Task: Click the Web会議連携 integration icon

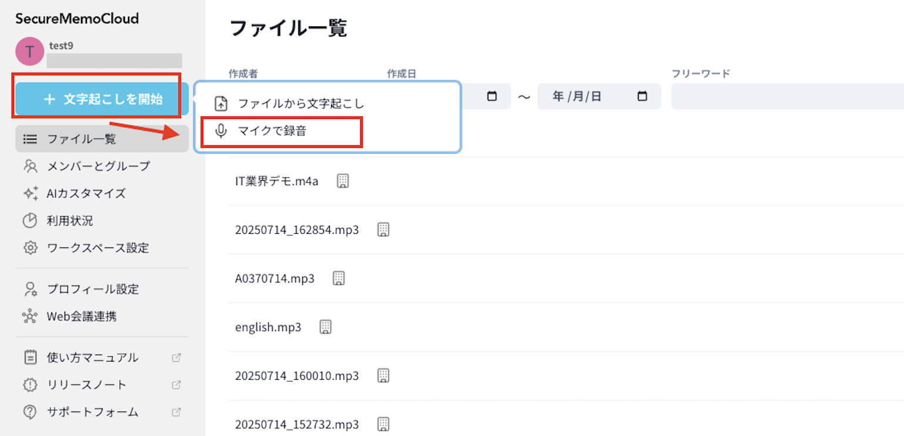Action: [30, 316]
